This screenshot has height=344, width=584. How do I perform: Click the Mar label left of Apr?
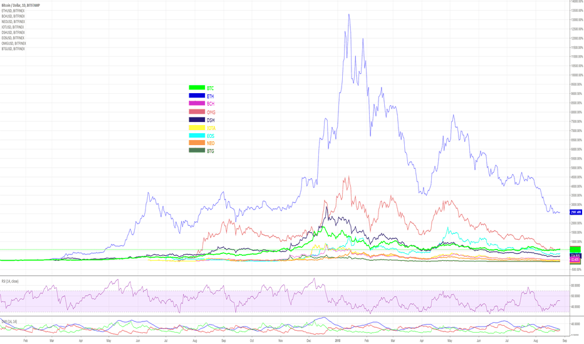[52, 341]
